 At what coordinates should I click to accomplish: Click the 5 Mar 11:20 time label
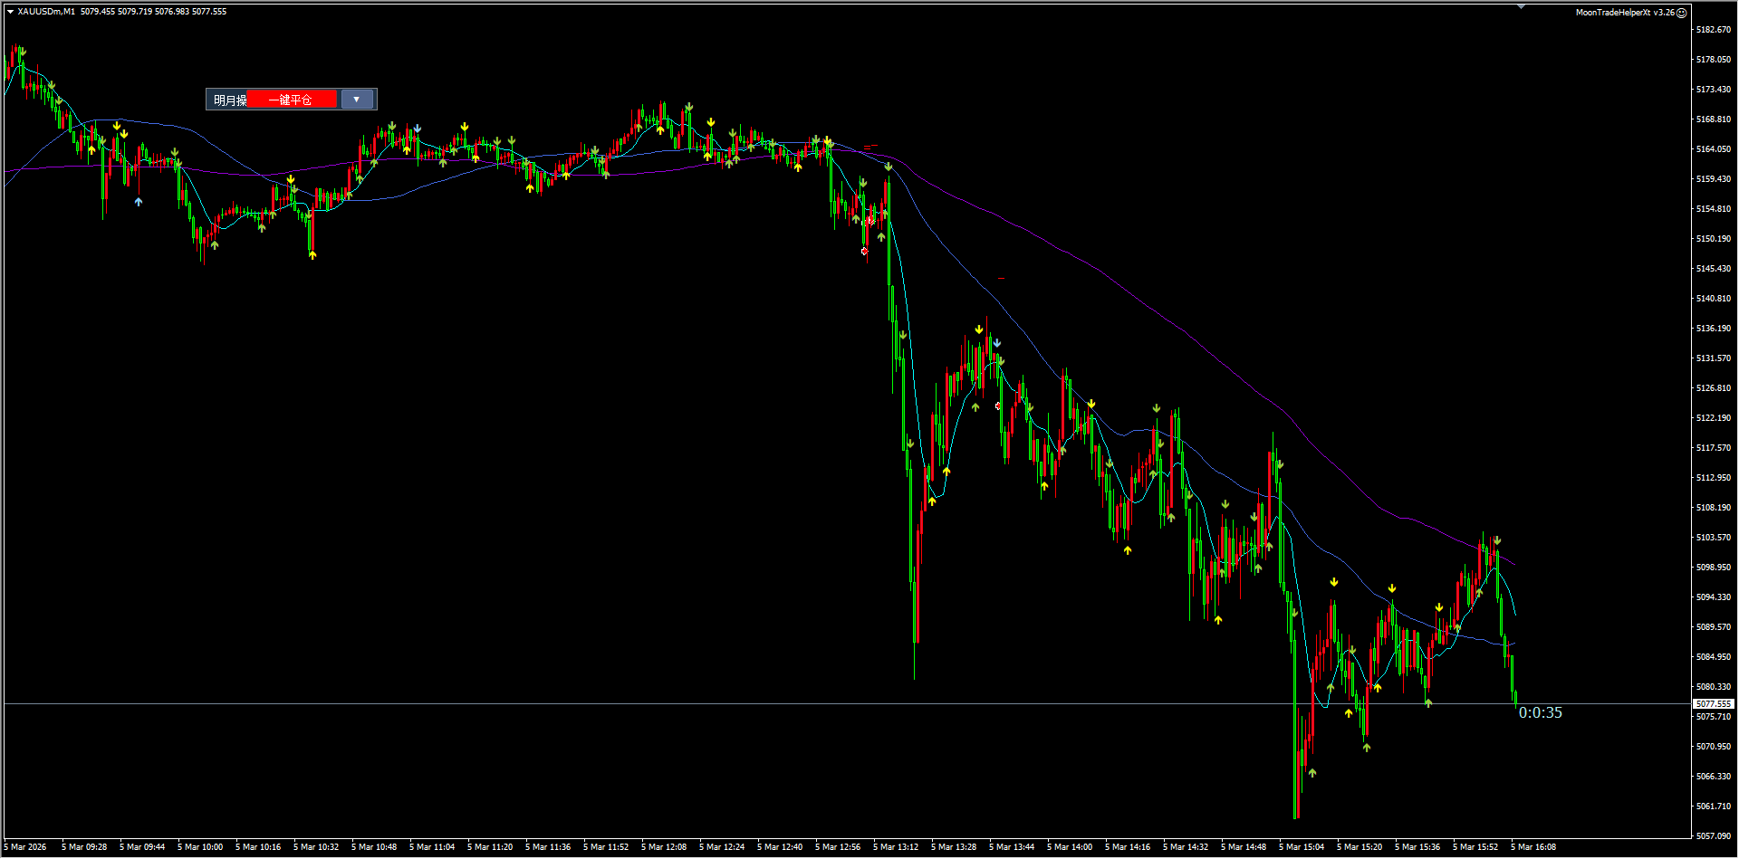coord(490,847)
